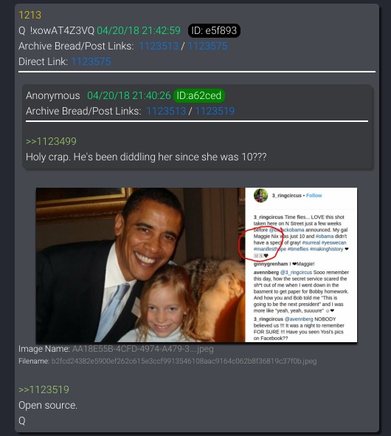This screenshot has width=391, height=436.
Task: Open post link 1123519 in Anonymous header
Action: [215, 111]
